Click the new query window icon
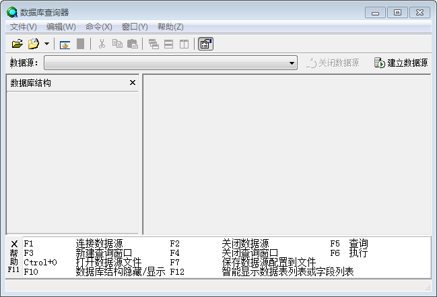Image resolution: width=437 pixels, height=297 pixels. 65,44
